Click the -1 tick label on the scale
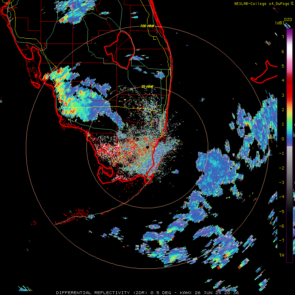 pos(282,153)
